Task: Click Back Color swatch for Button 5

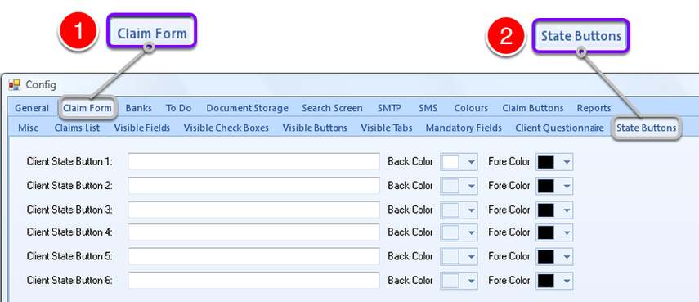Action: pos(450,256)
